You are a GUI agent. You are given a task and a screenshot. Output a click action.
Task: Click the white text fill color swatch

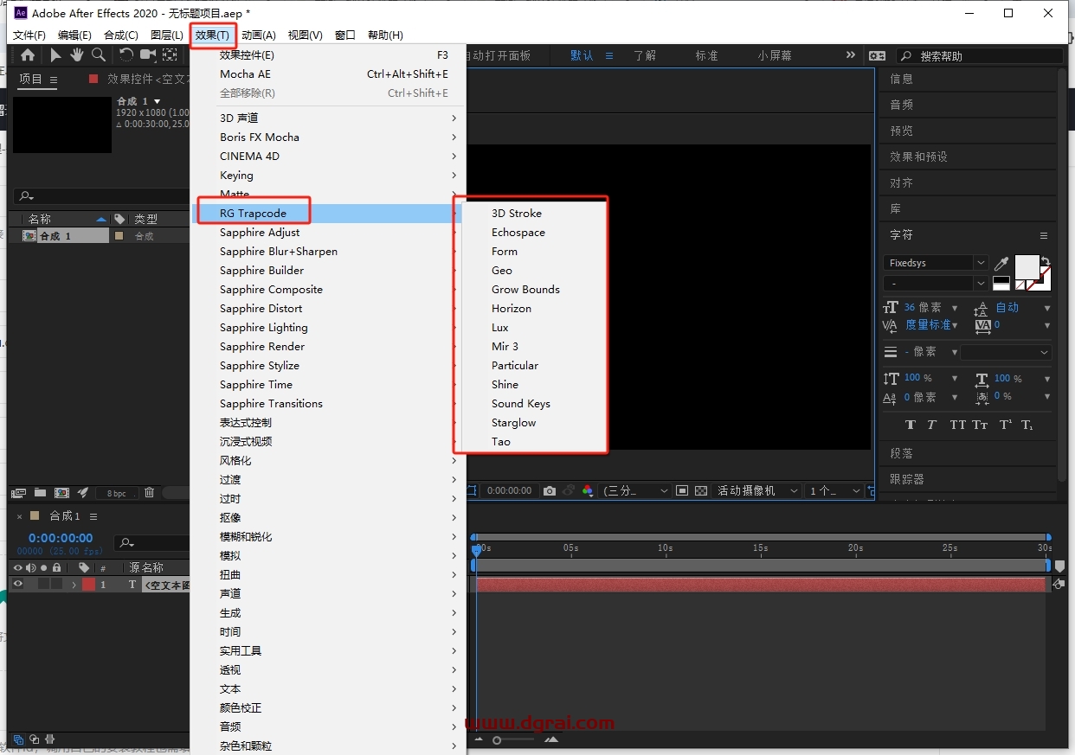[1026, 266]
